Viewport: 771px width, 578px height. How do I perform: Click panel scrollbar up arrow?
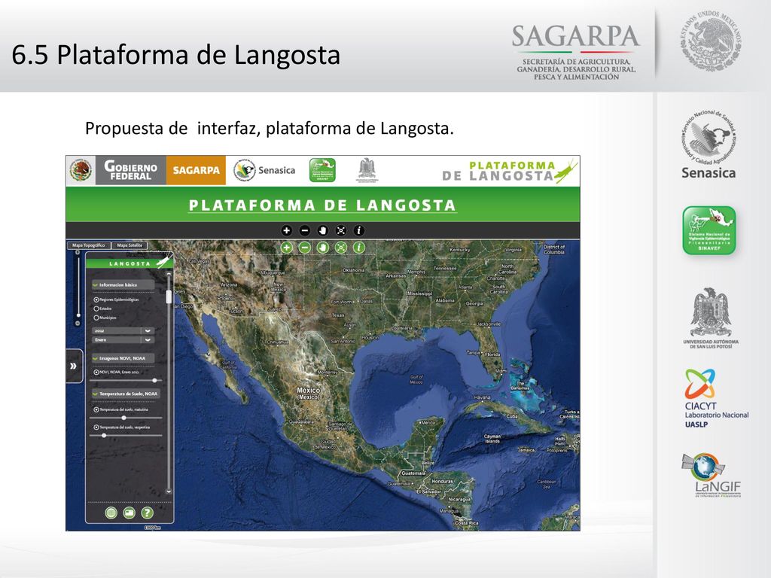(x=169, y=274)
